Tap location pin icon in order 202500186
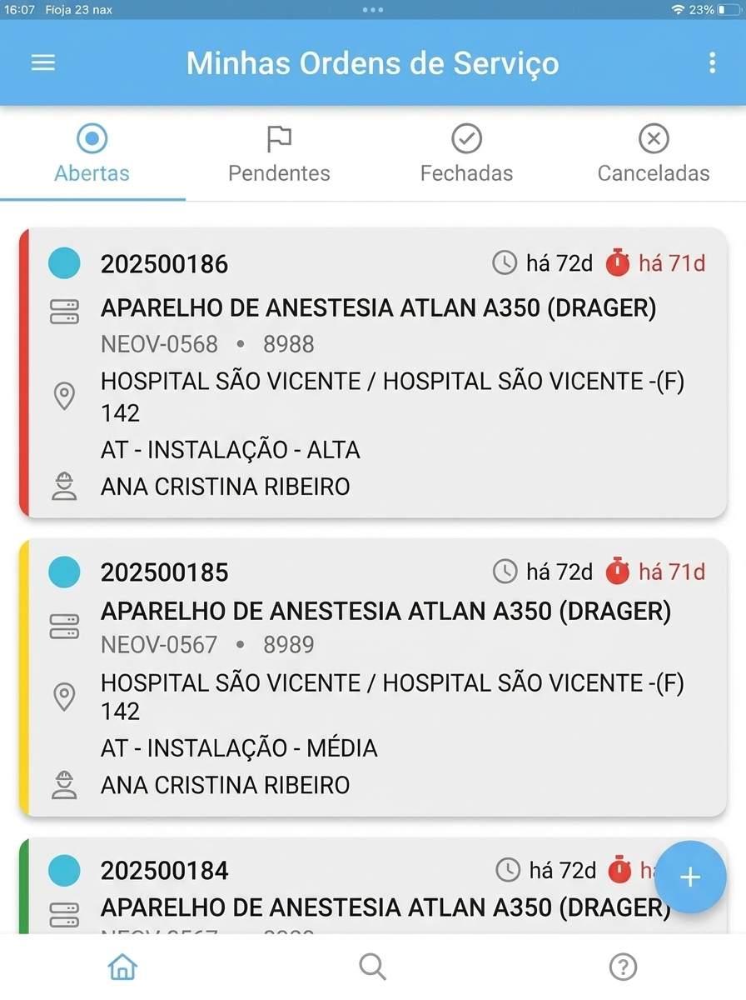The image size is (746, 1000). coord(64,397)
